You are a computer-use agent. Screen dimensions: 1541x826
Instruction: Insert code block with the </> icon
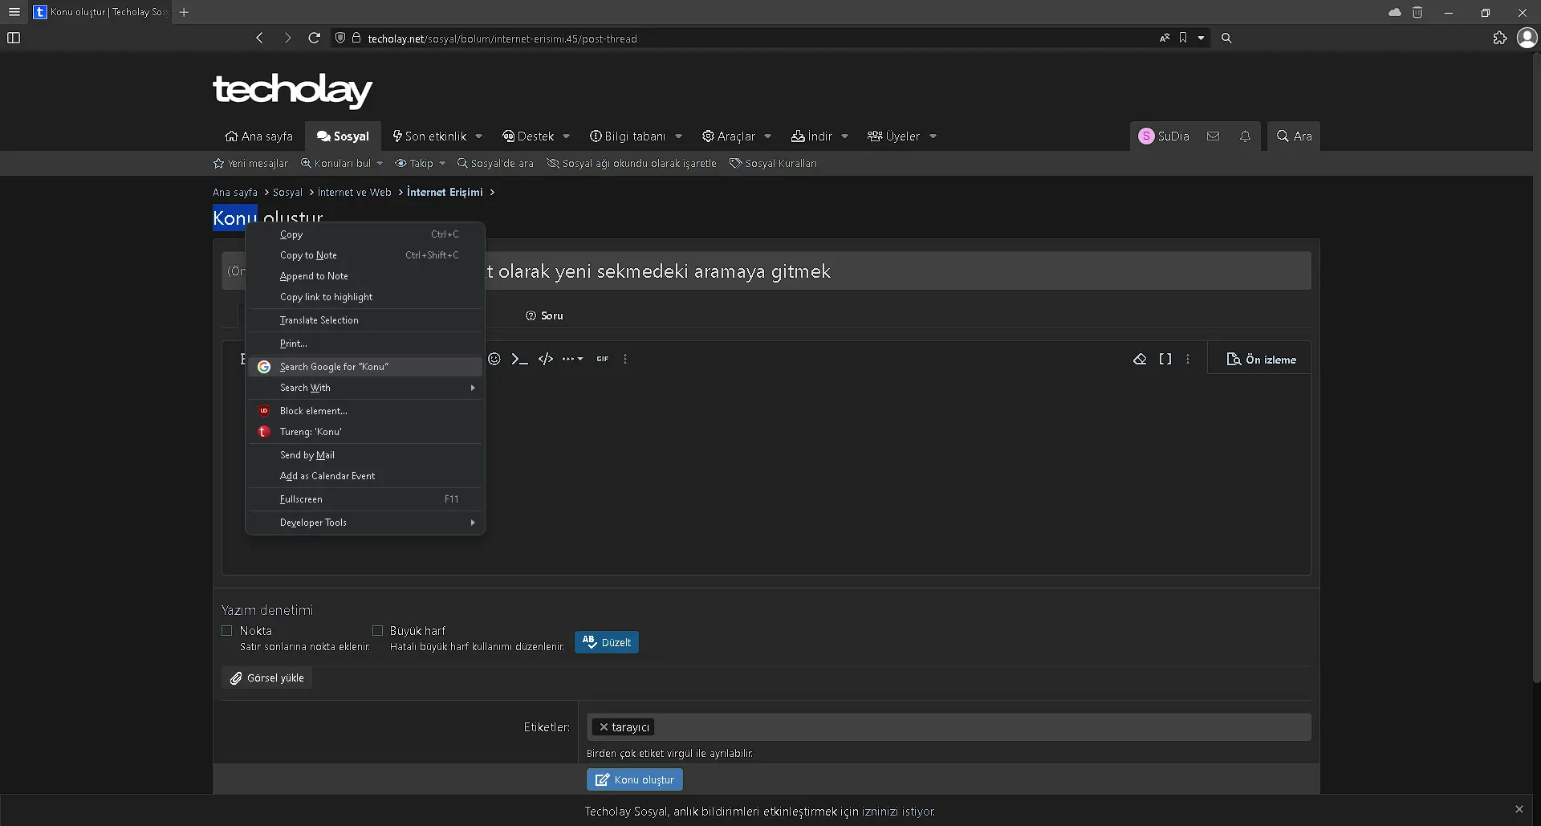click(x=546, y=359)
